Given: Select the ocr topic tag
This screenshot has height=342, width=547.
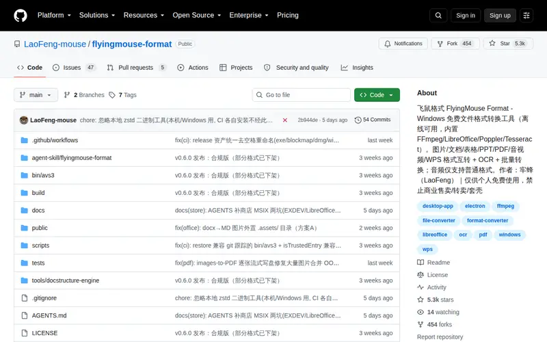Looking at the screenshot, I should coord(463,235).
